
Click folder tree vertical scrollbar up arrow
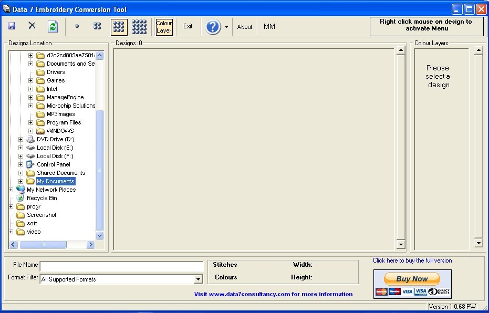pos(100,56)
